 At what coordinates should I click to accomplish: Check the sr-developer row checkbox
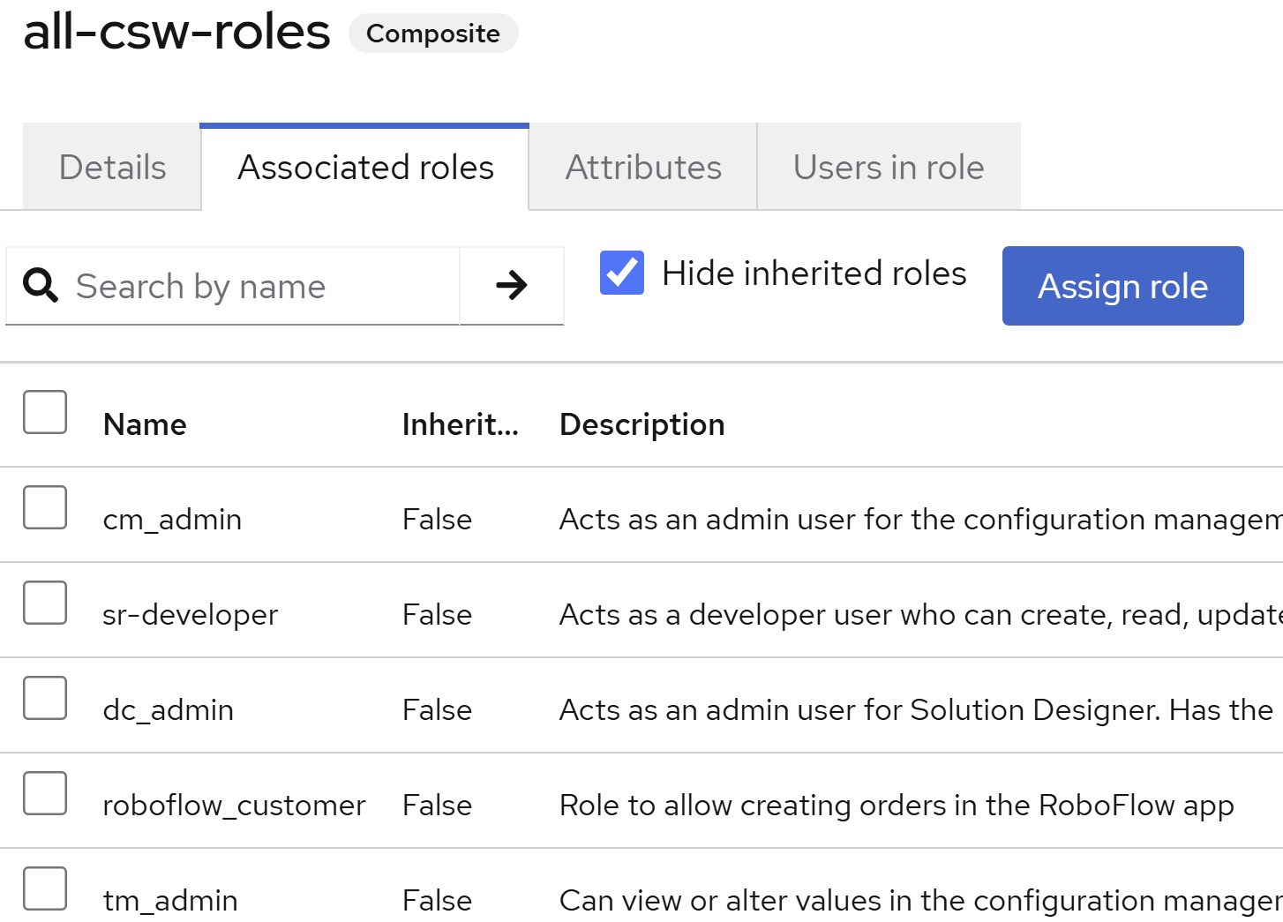tap(45, 603)
